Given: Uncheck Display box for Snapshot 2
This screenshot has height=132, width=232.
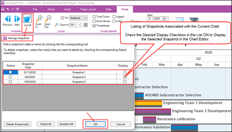Looking at the screenshot, I should (125, 77).
